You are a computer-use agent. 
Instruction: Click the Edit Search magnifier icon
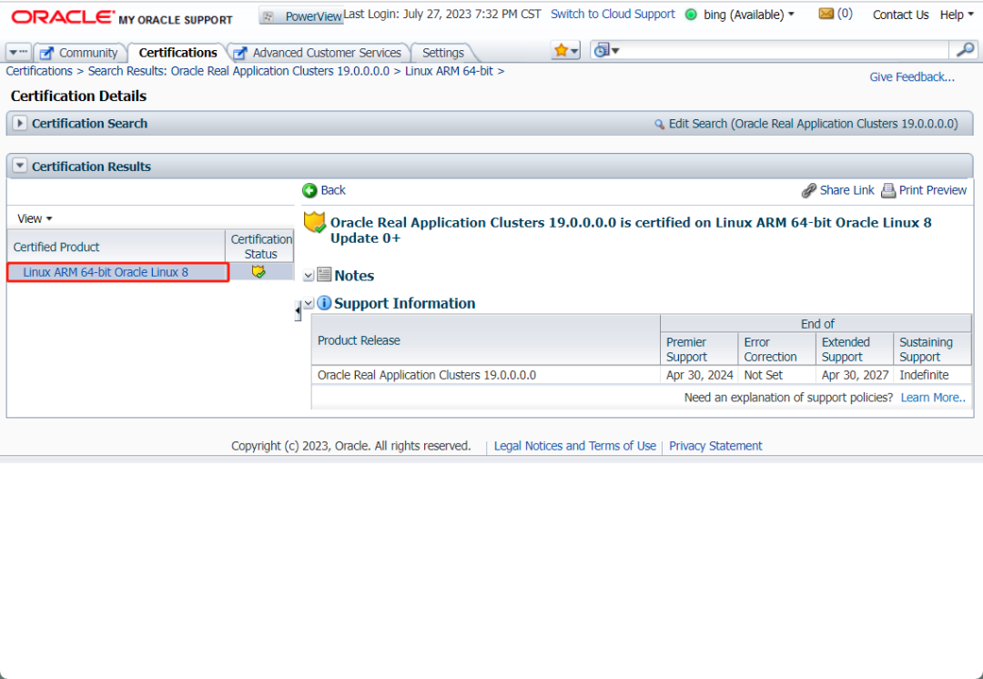pos(660,124)
